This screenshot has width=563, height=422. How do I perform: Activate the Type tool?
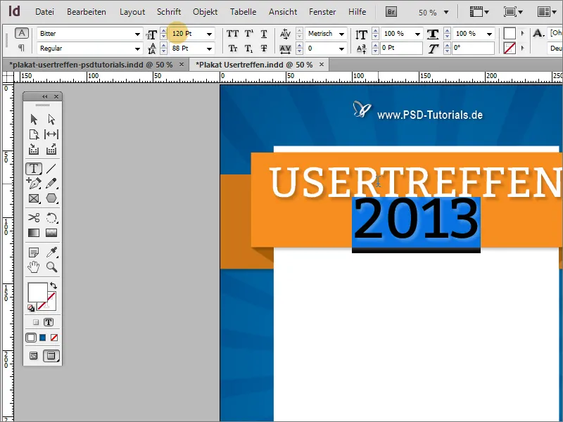point(34,168)
